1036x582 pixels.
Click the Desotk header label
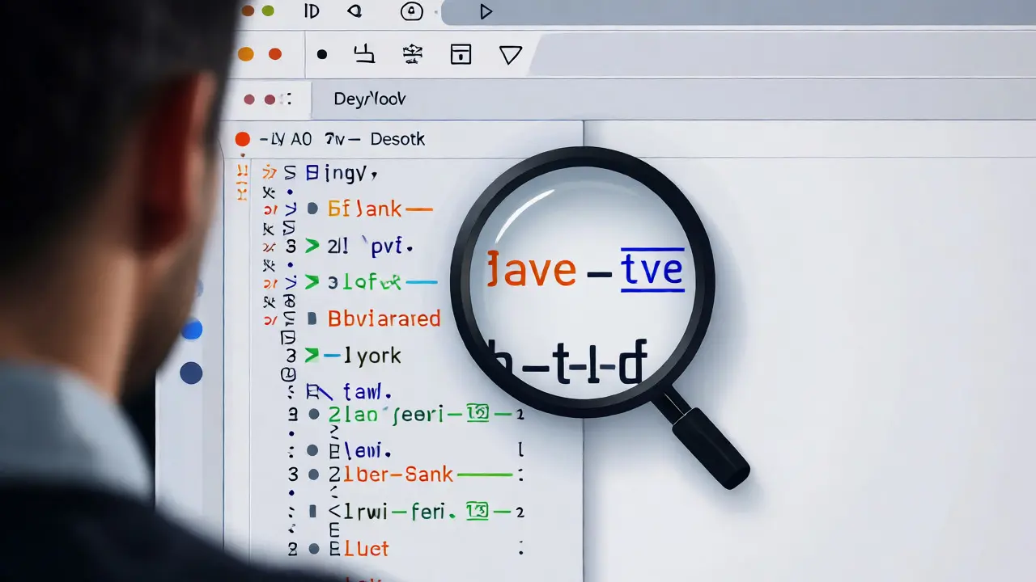397,139
